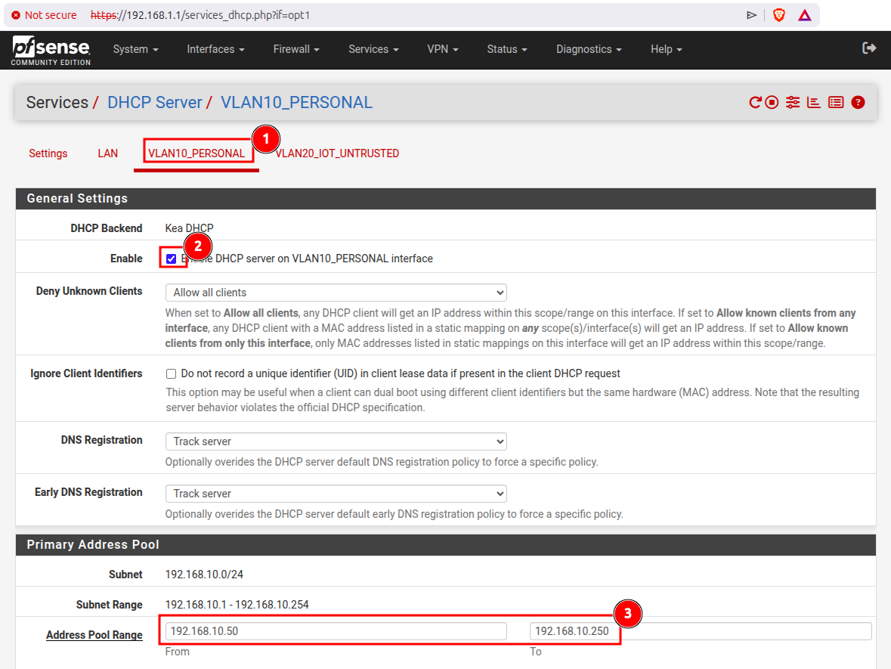This screenshot has height=669, width=891.
Task: Click the browser URL address field
Action: pos(200,15)
